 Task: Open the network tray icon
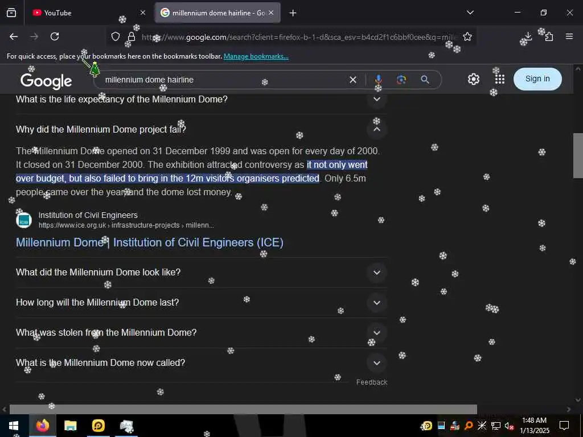(x=495, y=426)
